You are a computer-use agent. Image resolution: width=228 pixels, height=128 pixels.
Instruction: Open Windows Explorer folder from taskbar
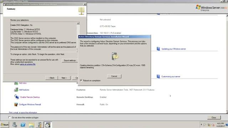(31, 125)
